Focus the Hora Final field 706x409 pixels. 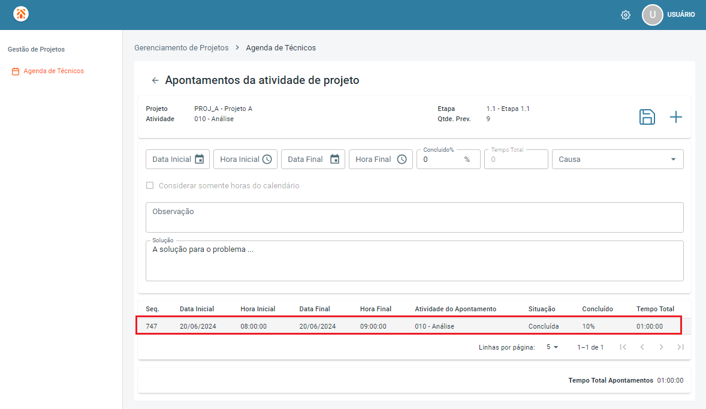[381, 160]
